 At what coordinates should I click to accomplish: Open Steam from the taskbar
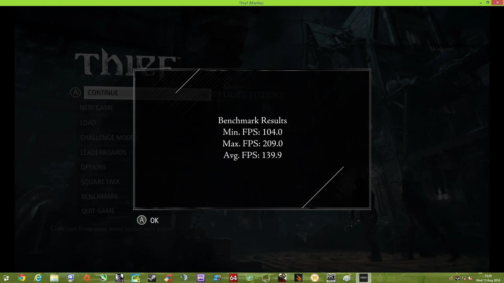(152, 278)
